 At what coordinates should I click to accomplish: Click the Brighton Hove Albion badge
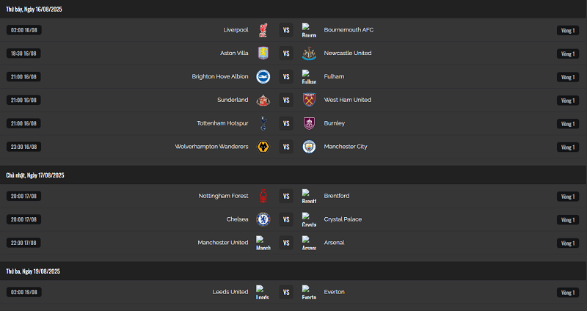click(x=263, y=77)
